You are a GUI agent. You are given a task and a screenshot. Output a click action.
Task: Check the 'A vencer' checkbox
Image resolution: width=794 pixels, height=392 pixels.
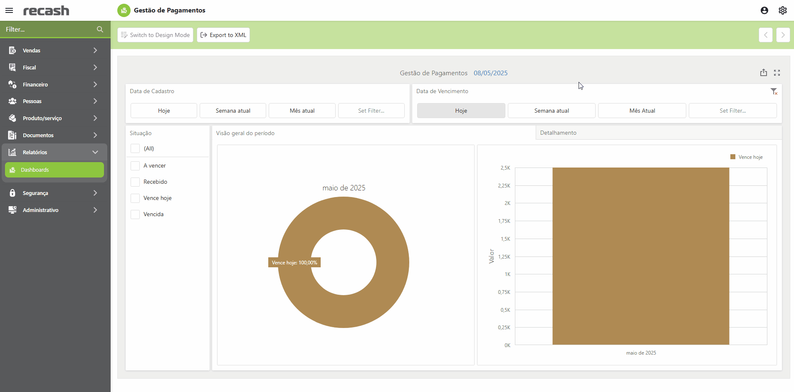pyautogui.click(x=135, y=166)
